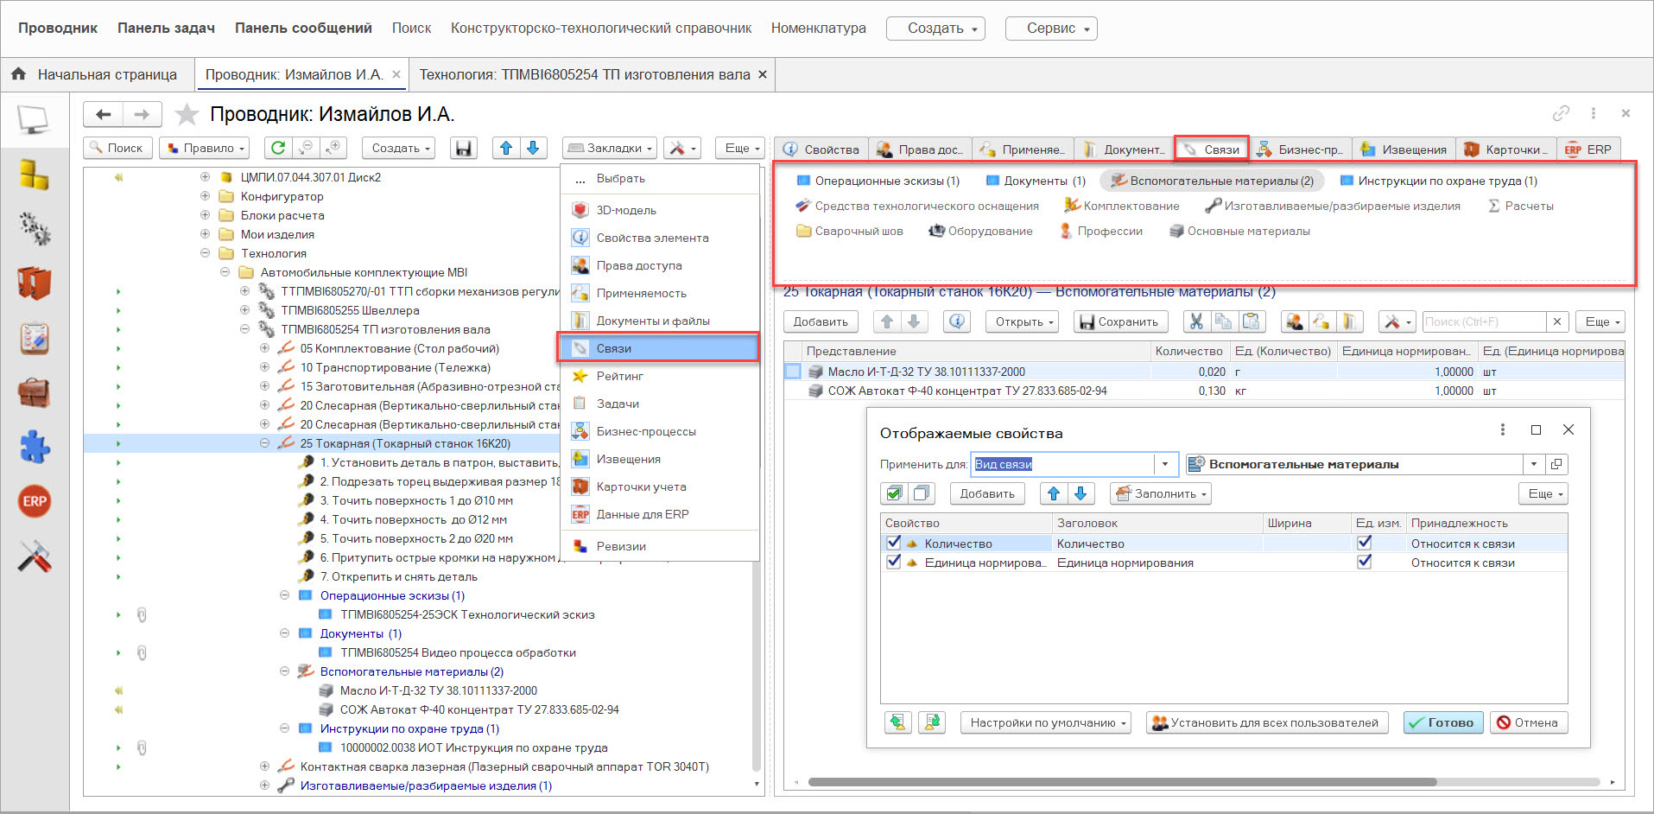The height and width of the screenshot is (814, 1654).
Task: Move tree item down with blue arrow
Action: point(533,148)
